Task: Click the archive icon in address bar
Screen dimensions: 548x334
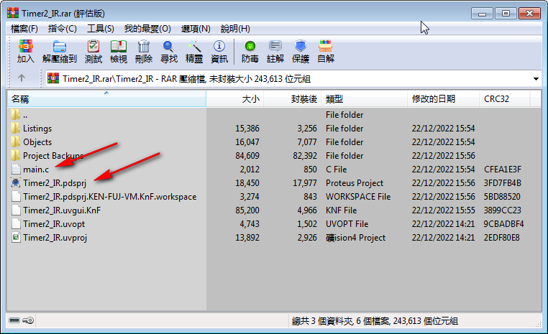Action: tap(53, 78)
